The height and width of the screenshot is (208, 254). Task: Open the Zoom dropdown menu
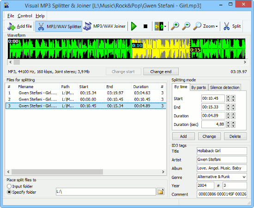(x=206, y=26)
